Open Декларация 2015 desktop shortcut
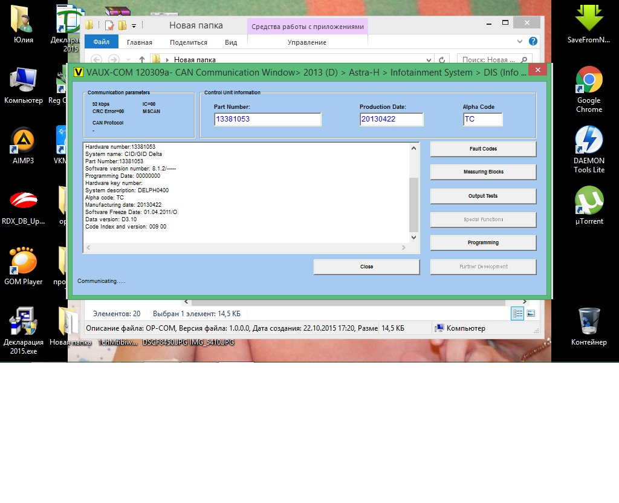The image size is (619, 503). click(68, 28)
